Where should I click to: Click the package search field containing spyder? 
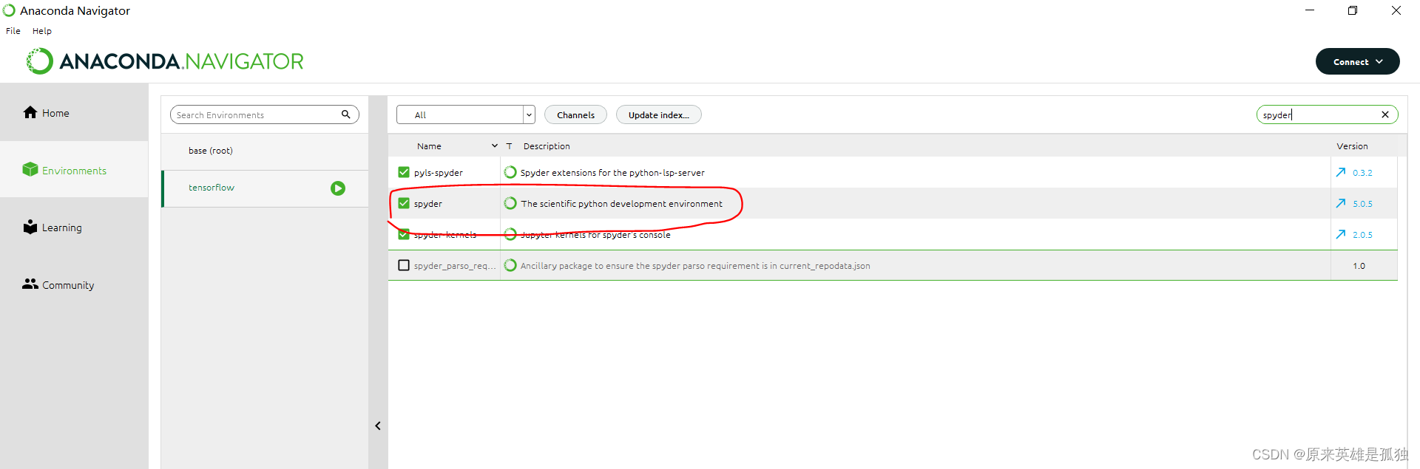(x=1327, y=114)
